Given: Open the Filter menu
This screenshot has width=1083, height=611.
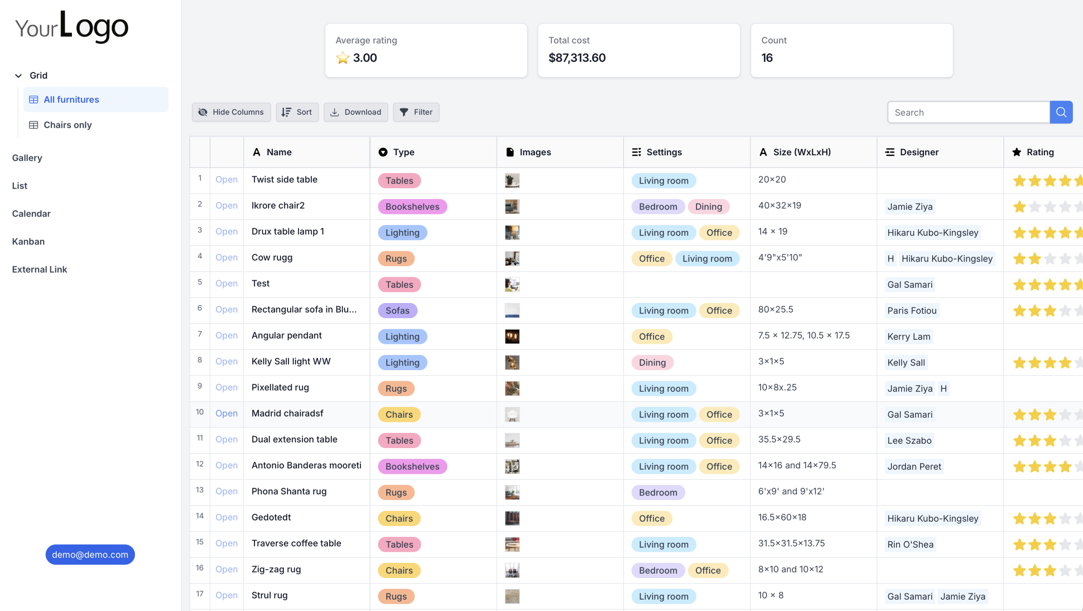Looking at the screenshot, I should (416, 112).
